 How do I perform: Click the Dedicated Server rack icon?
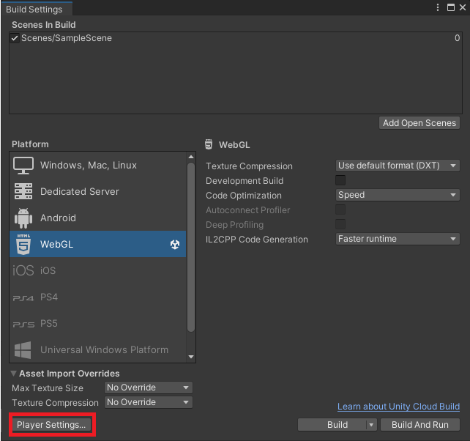tap(23, 191)
